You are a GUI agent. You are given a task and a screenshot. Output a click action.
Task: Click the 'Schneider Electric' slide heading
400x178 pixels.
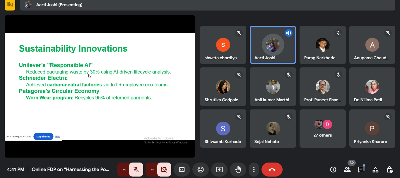43,78
